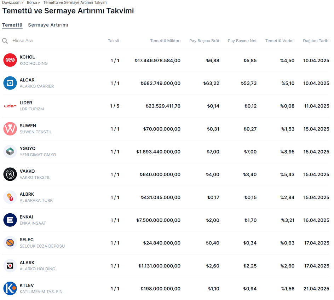Open the Katilimevim KTLEV logo icon
The width and height of the screenshot is (334, 300).
tap(10, 289)
